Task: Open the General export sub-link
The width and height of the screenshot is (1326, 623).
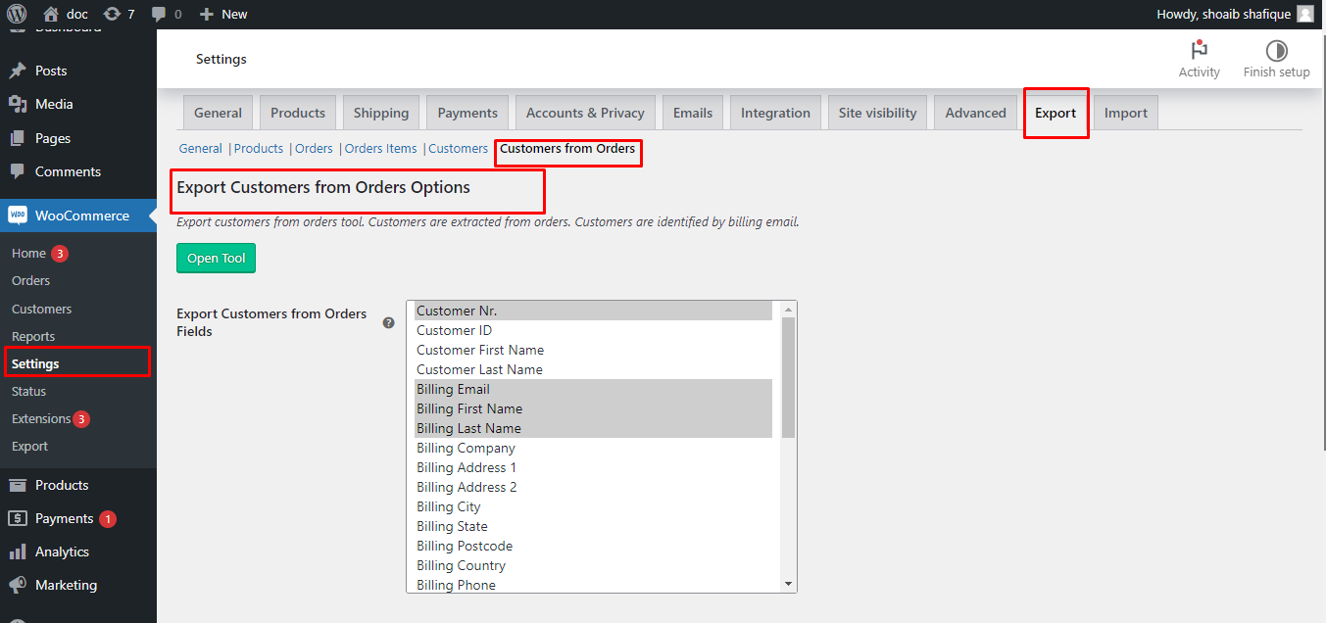Action: pos(200,149)
